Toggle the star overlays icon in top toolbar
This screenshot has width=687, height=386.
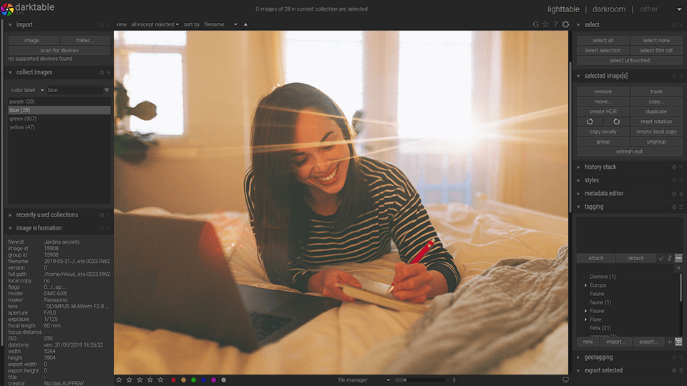click(x=545, y=24)
